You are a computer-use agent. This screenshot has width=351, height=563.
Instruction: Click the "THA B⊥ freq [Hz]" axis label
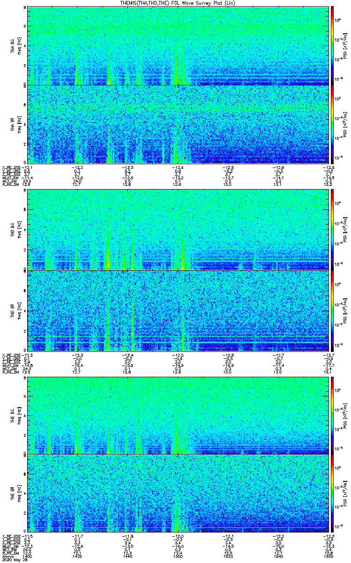[x=16, y=46]
